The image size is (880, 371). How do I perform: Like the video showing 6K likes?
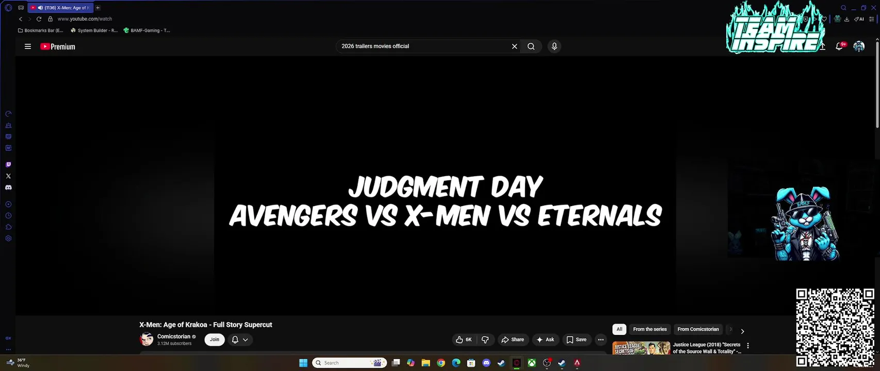[x=463, y=340]
